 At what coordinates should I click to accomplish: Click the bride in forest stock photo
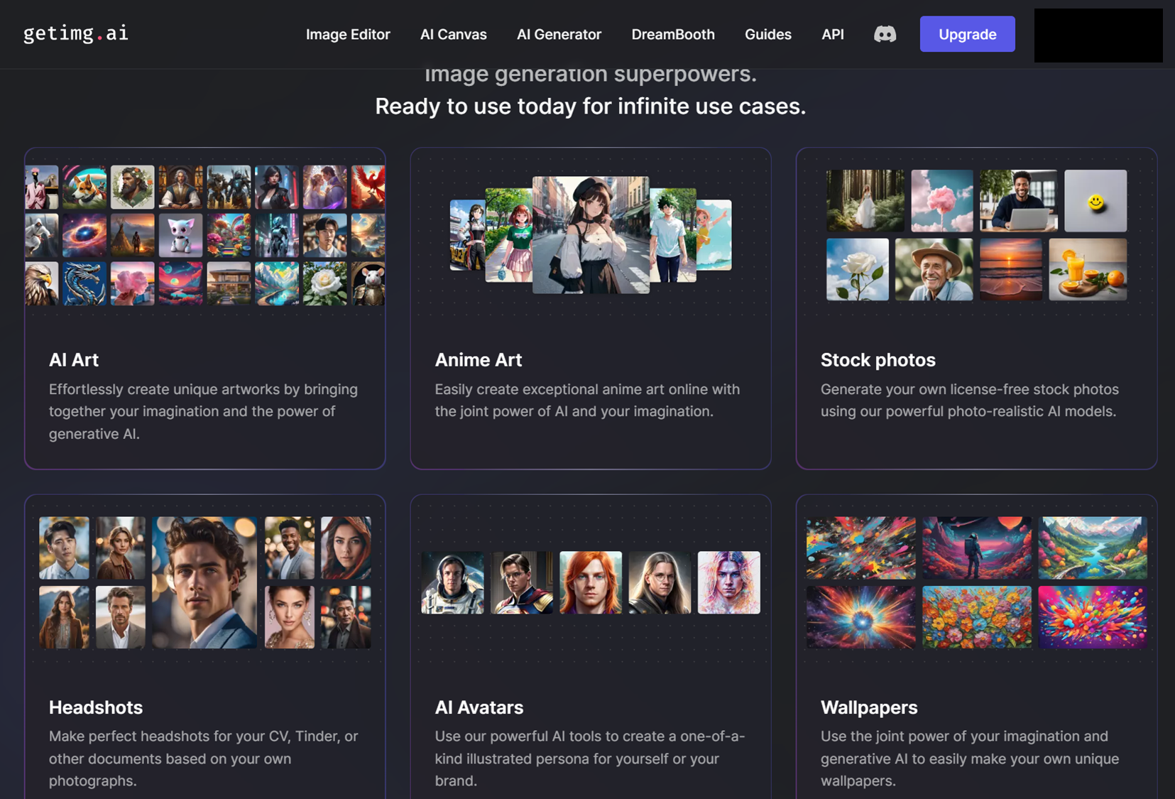pos(865,200)
